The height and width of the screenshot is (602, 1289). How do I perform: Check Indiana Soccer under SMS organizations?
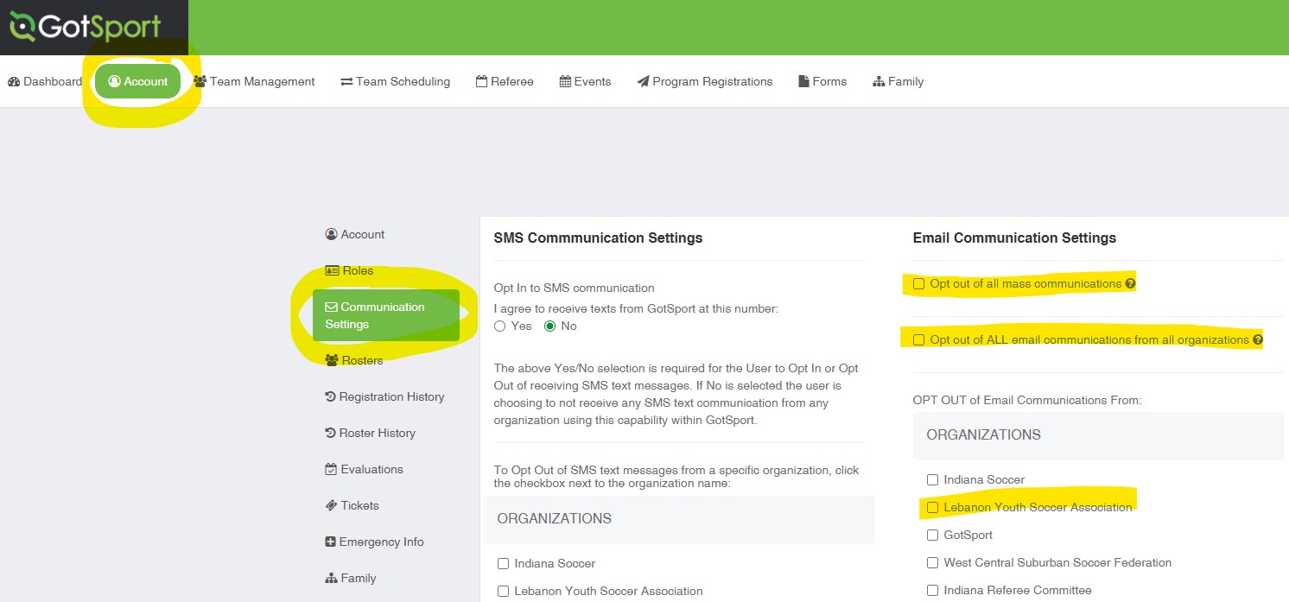click(x=503, y=563)
